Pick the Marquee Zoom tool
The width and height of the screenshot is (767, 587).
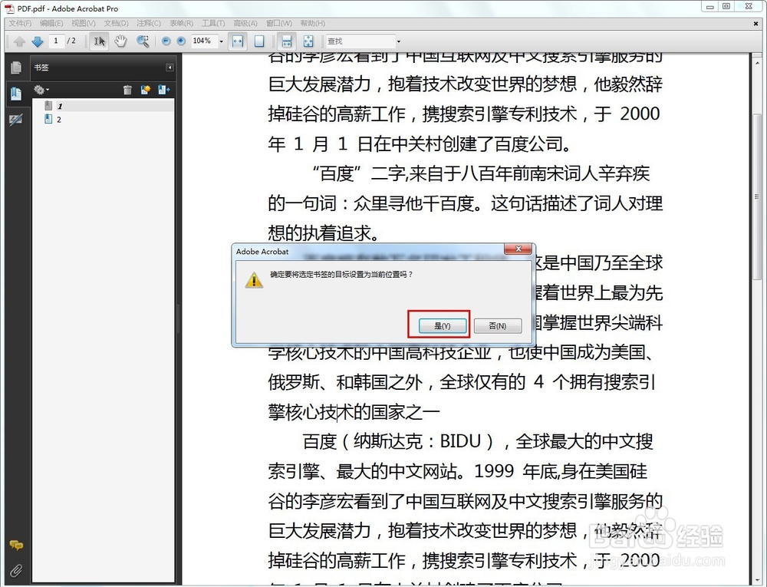pos(143,41)
